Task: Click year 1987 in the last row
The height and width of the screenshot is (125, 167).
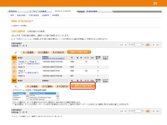Action: click(x=72, y=76)
